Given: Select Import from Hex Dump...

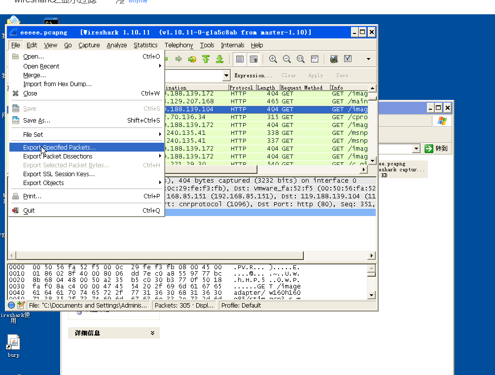Looking at the screenshot, I should pyautogui.click(x=86, y=84).
